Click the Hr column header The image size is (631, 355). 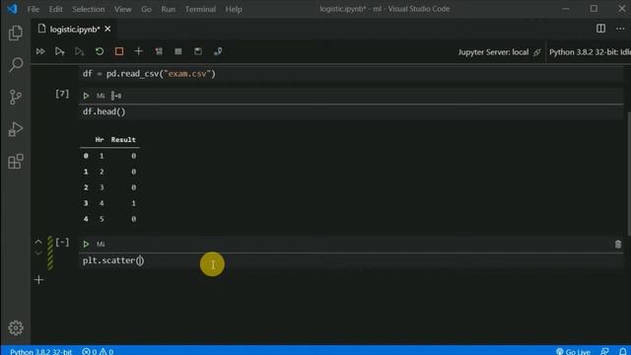click(x=100, y=140)
